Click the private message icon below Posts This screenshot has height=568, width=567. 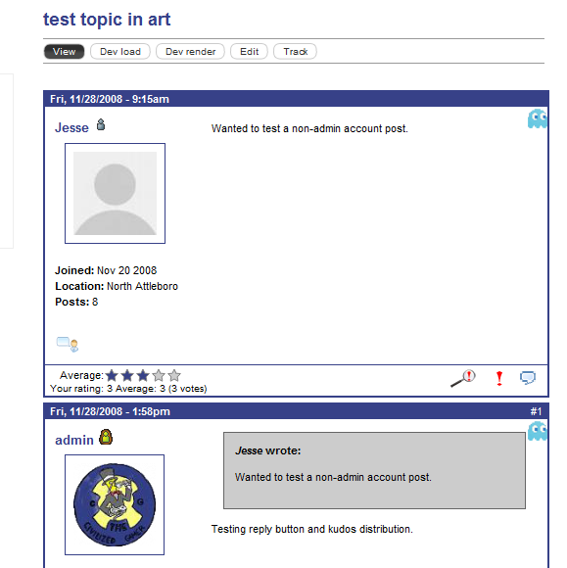68,344
